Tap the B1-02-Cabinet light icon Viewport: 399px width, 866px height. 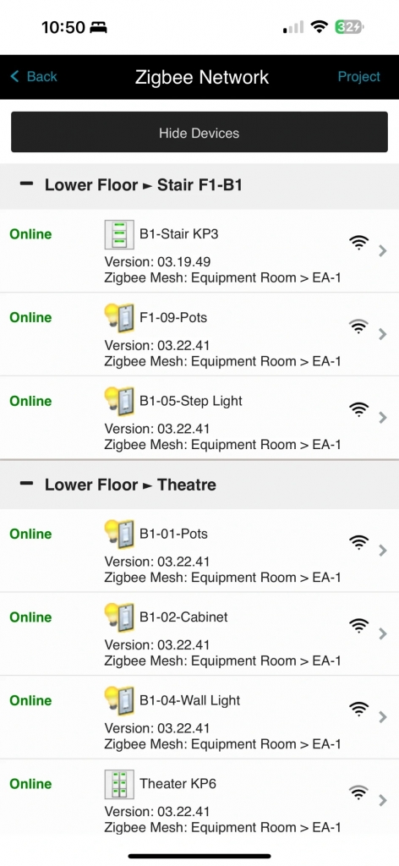(x=119, y=617)
